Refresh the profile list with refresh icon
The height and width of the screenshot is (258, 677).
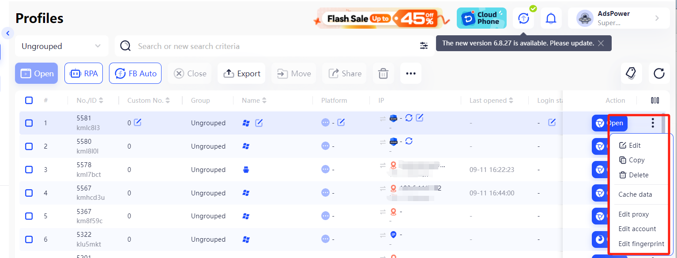click(659, 73)
